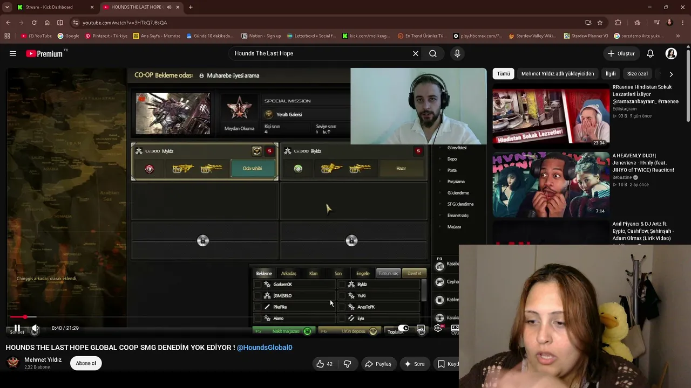Open the Google bookmark
The image size is (691, 388).
pos(69,36)
